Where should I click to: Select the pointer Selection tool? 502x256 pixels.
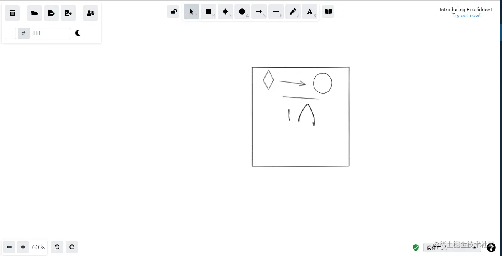192,12
